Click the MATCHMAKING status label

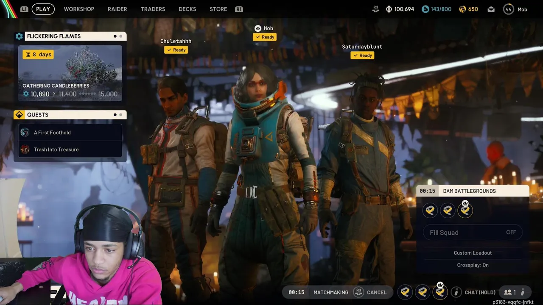(x=330, y=292)
